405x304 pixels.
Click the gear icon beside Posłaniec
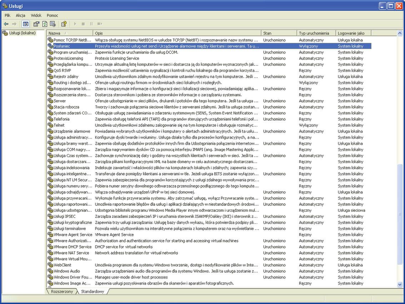(x=50, y=46)
